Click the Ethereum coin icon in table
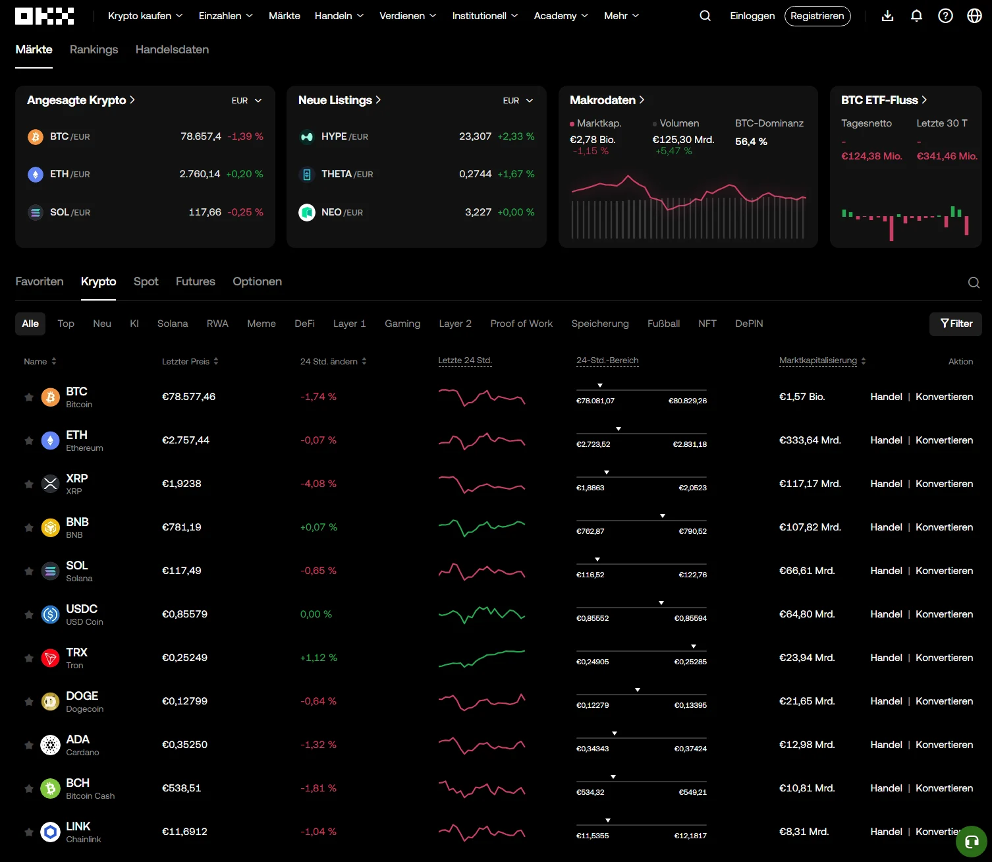 51,441
